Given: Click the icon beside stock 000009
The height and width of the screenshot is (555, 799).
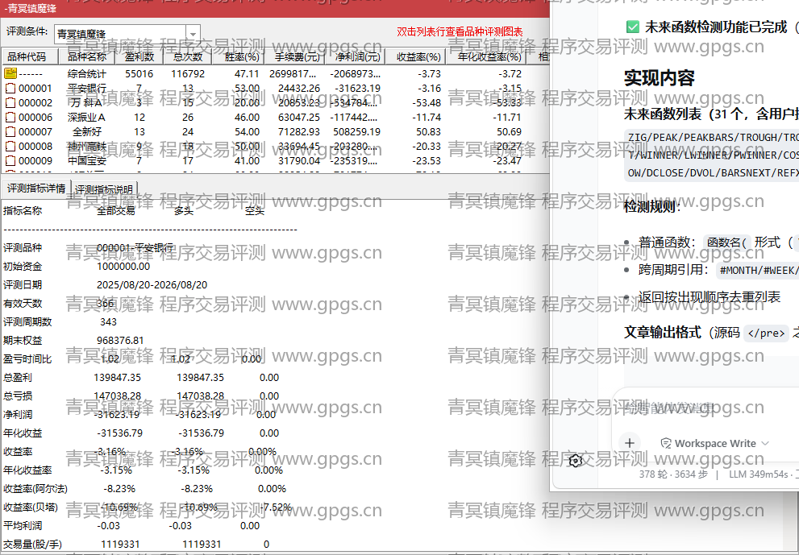Looking at the screenshot, I should click(x=10, y=160).
